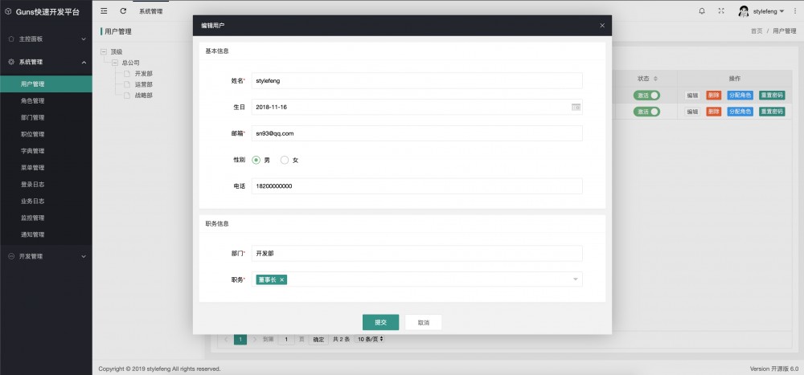Image resolution: width=804 pixels, height=375 pixels.
Task: Go to next page arrow
Action: click(255, 339)
